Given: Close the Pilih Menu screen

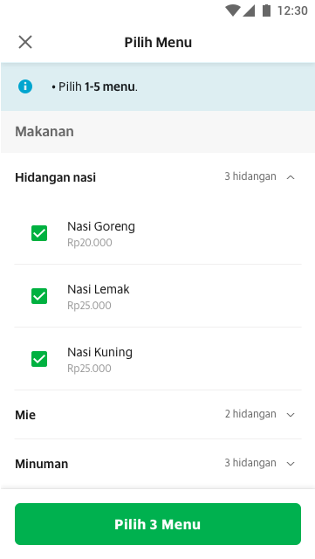Looking at the screenshot, I should pyautogui.click(x=25, y=42).
